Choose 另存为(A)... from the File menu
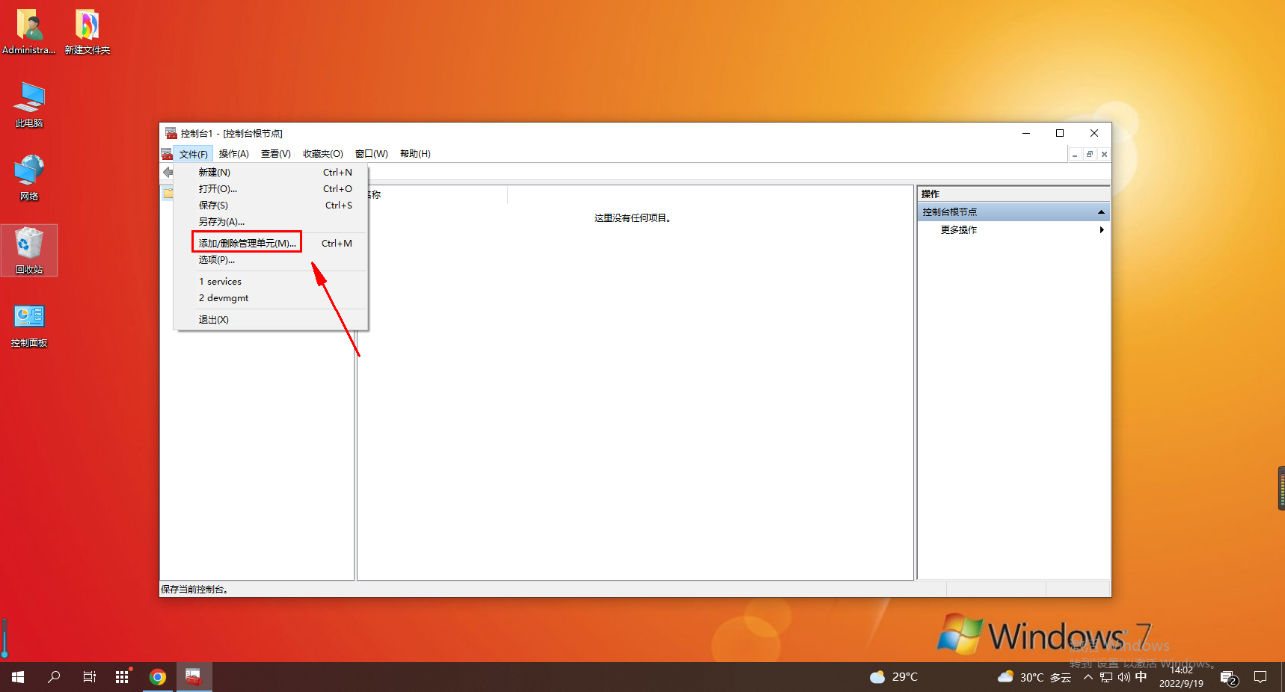The image size is (1285, 692). [x=271, y=222]
